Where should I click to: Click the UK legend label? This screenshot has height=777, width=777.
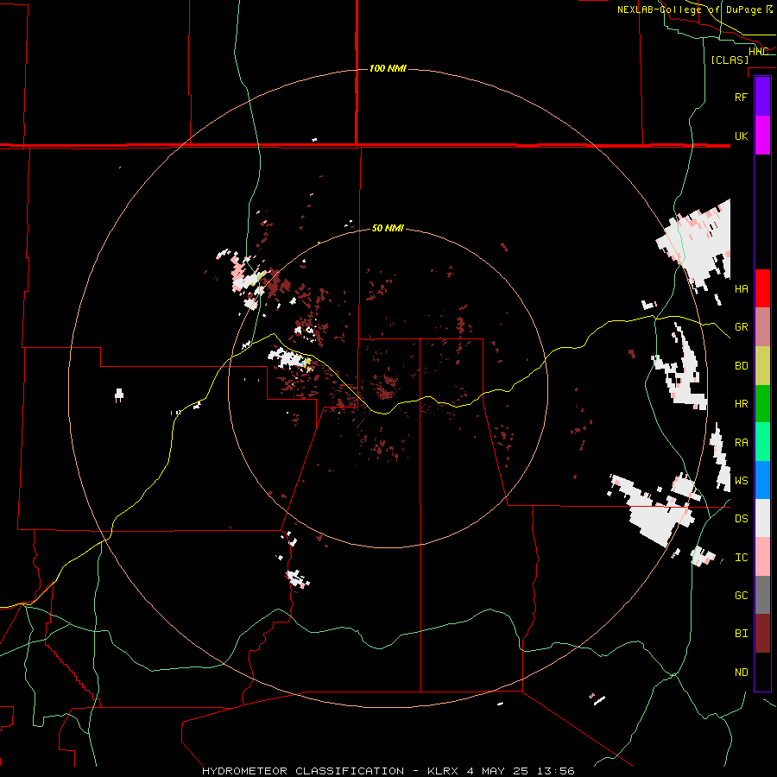[x=741, y=136]
